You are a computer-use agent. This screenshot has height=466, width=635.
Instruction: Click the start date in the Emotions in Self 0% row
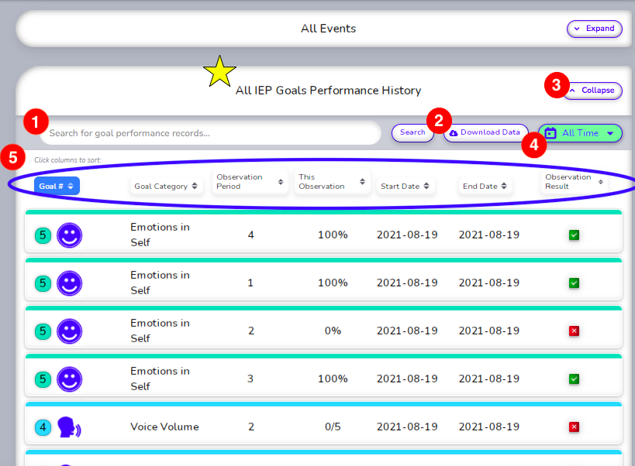click(x=407, y=331)
